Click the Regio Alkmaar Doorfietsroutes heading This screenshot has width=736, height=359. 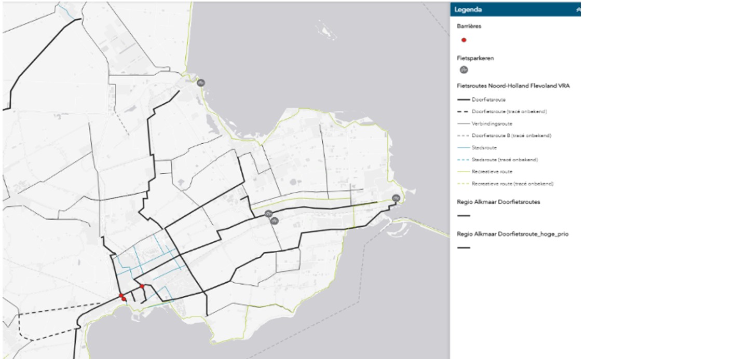tap(498, 202)
